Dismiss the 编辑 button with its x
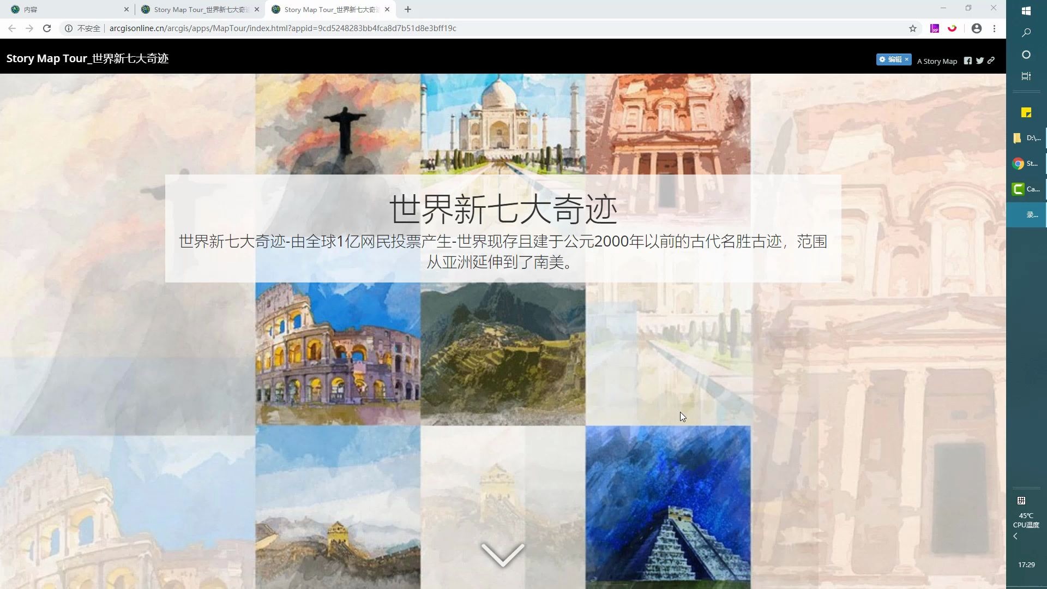The image size is (1047, 589). 907,59
